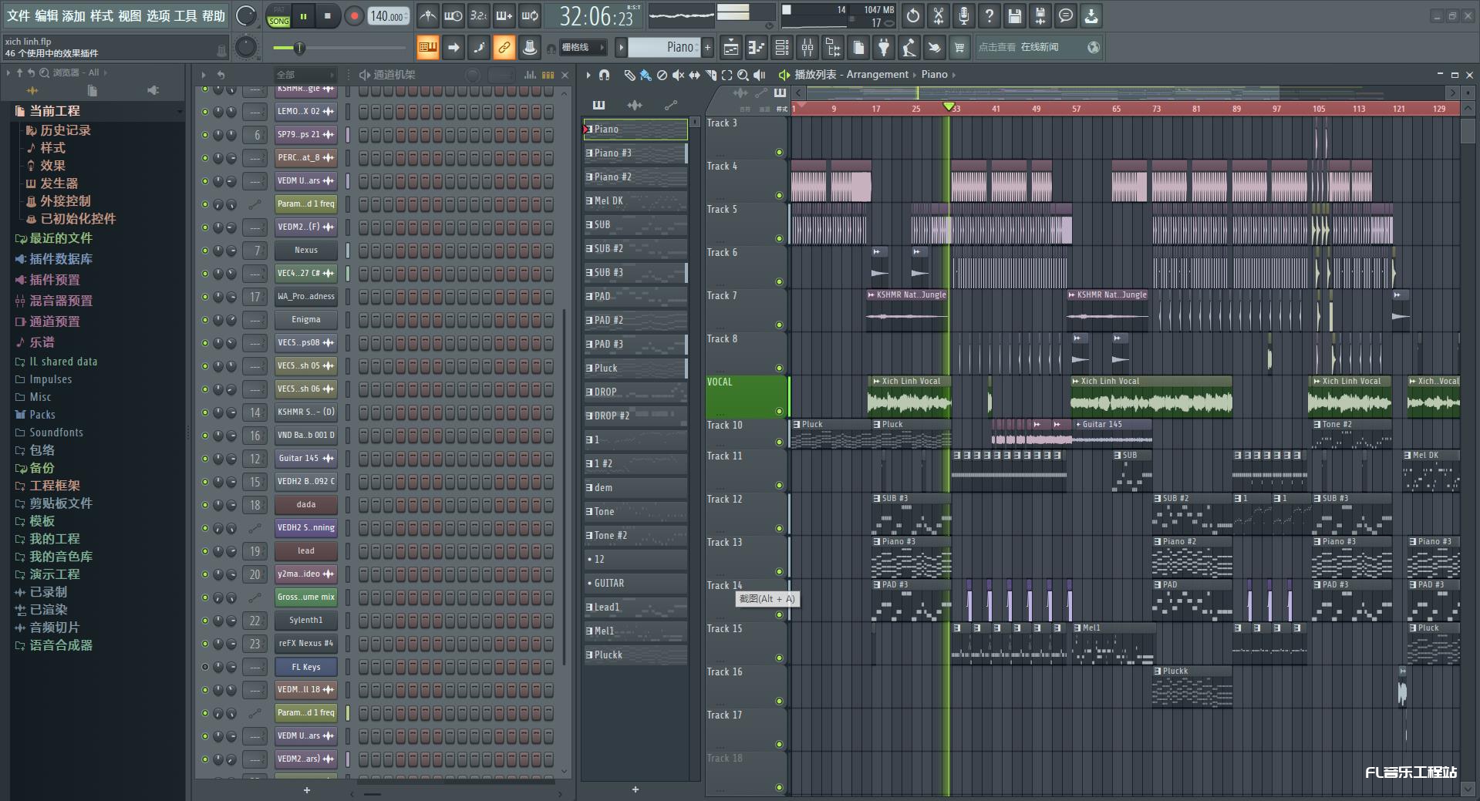Viewport: 1480px width, 801px height.
Task: Click the playhead marker on timeline
Action: 949,106
